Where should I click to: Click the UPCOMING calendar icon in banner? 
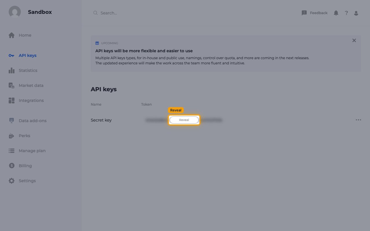pos(97,43)
